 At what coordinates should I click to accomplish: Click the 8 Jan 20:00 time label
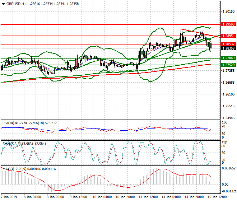(x=55, y=197)
